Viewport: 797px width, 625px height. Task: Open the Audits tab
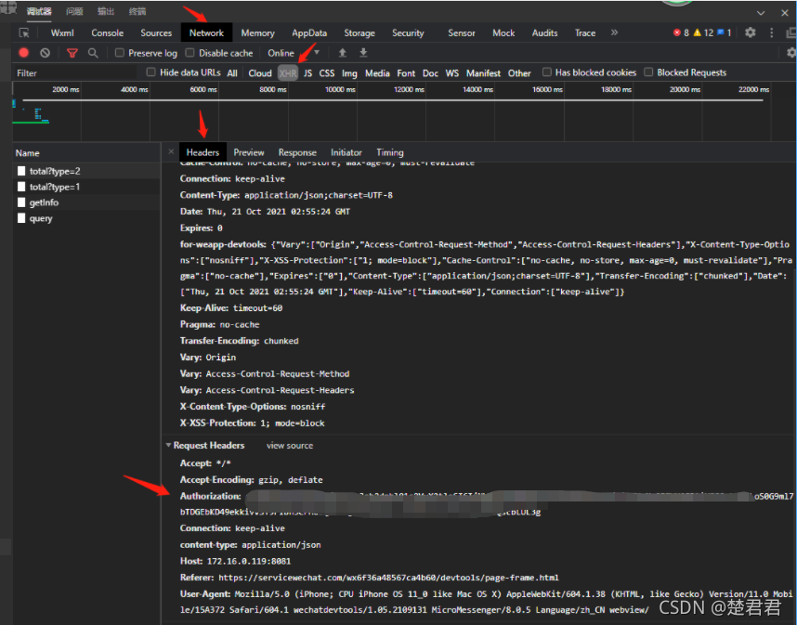(545, 33)
